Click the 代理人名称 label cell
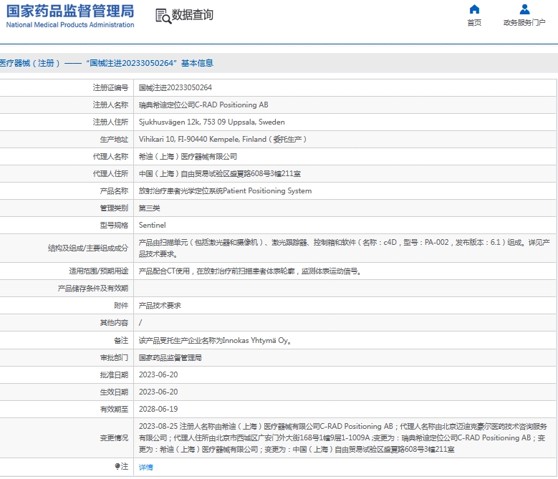The image size is (558, 479). pos(110,157)
